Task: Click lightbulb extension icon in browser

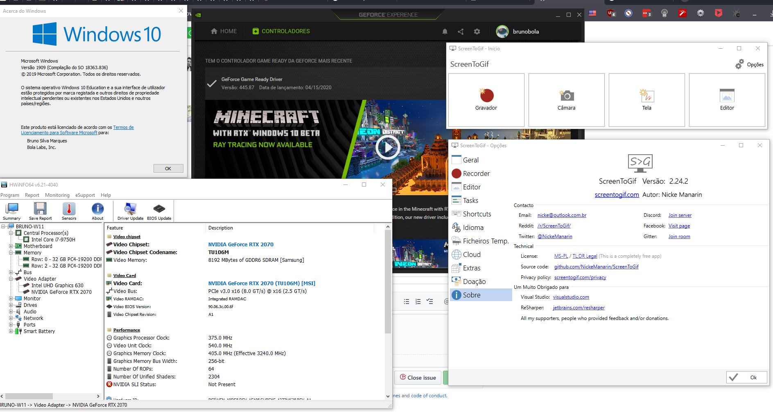Action: (665, 13)
